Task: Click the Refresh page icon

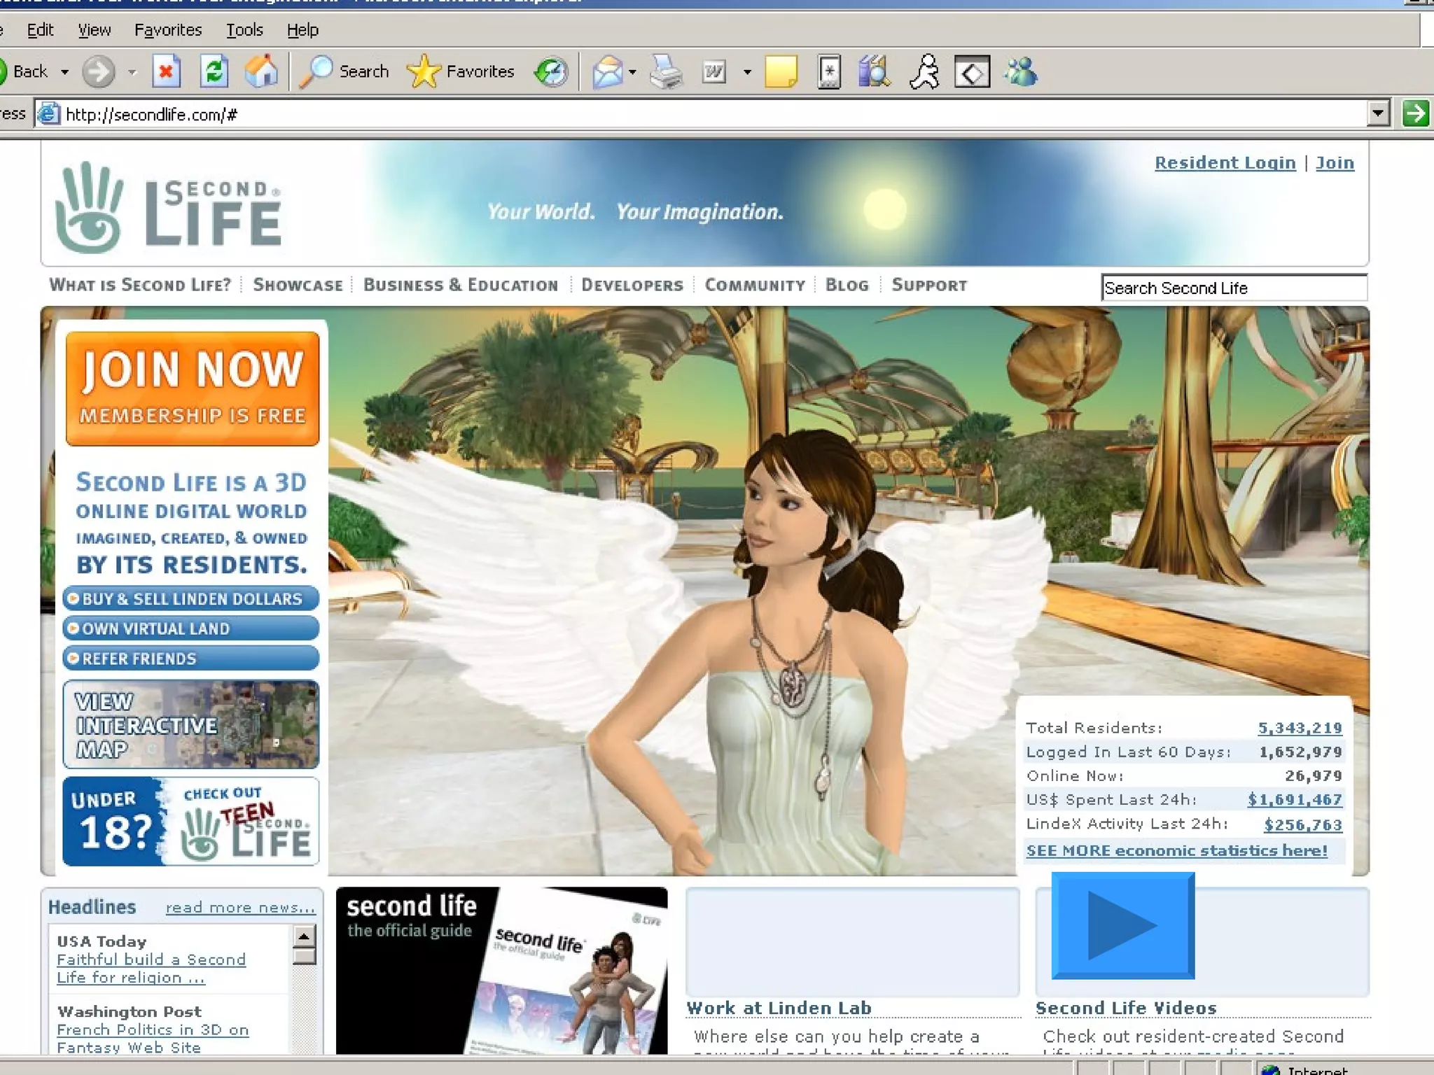Action: 214,71
